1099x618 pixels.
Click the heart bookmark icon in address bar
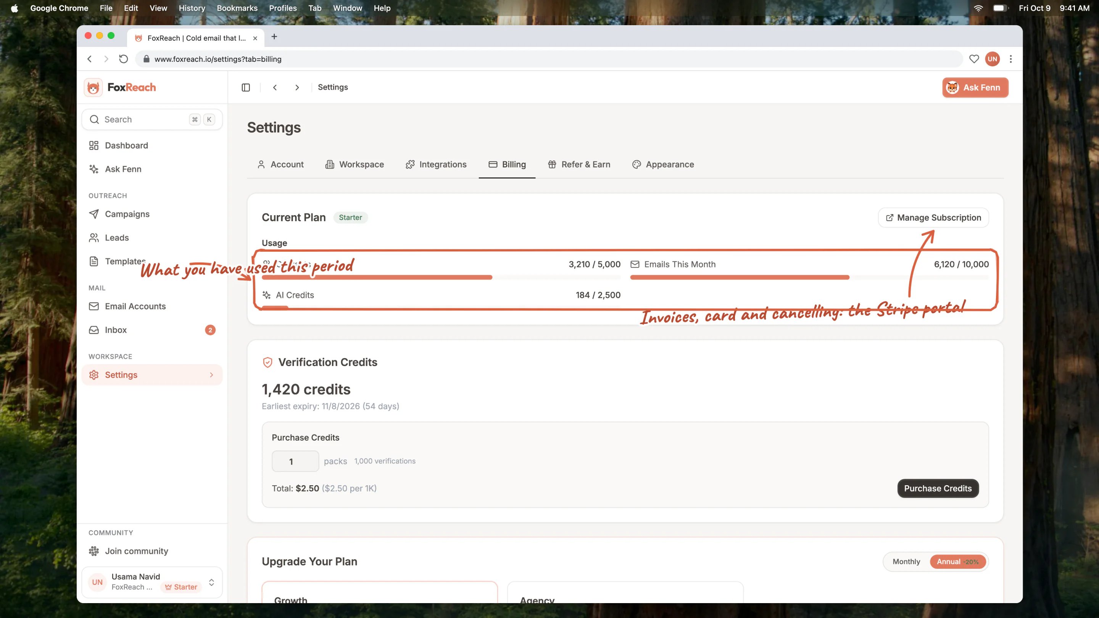[973, 59]
